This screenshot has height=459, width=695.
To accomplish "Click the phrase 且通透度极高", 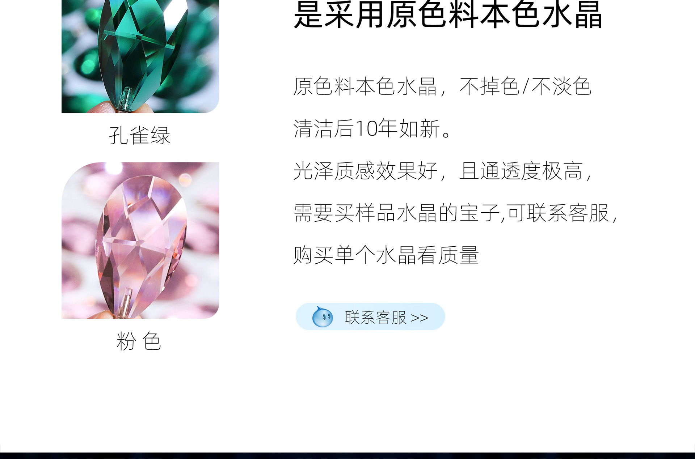I will [x=521, y=171].
